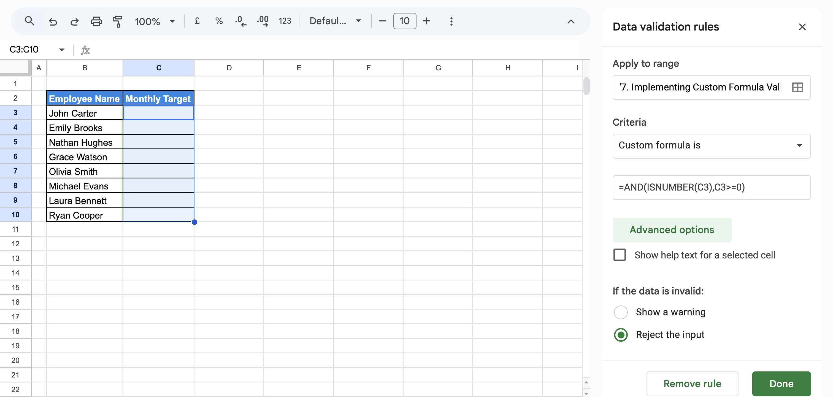This screenshot has height=397, width=833.
Task: Click increase decimal places icon
Action: click(263, 21)
